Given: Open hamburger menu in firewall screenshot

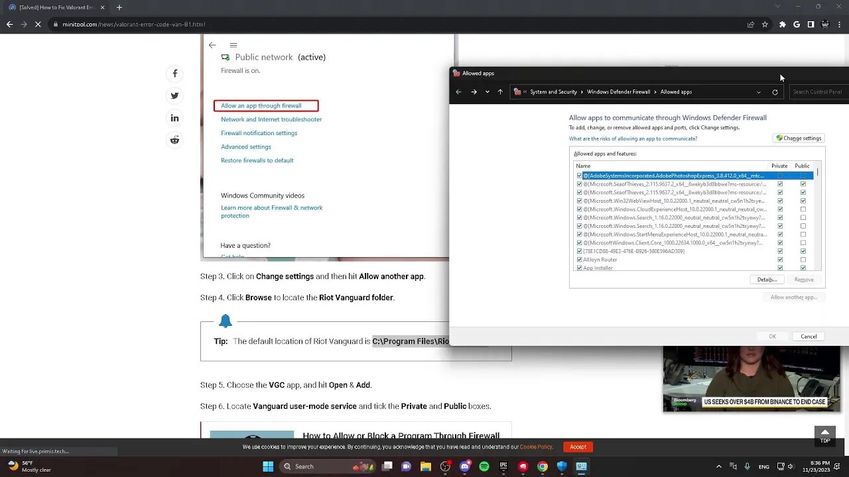Looking at the screenshot, I should 233,45.
